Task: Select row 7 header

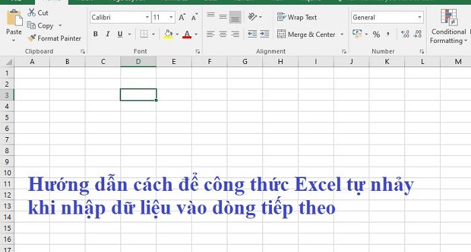Action: (7, 140)
